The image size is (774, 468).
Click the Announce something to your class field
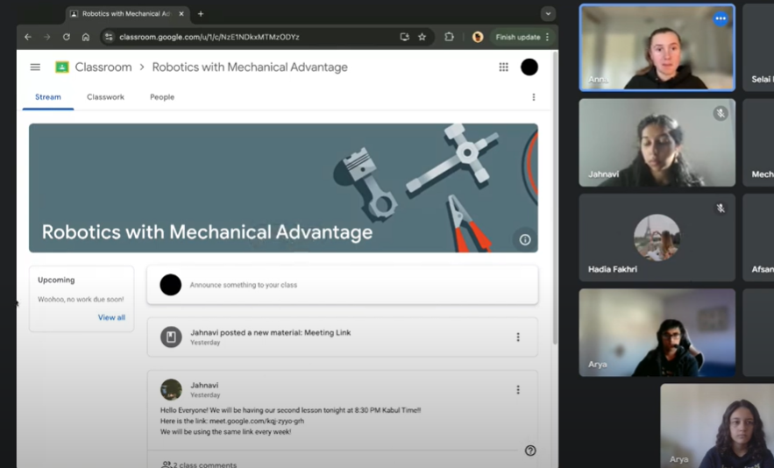(x=342, y=285)
